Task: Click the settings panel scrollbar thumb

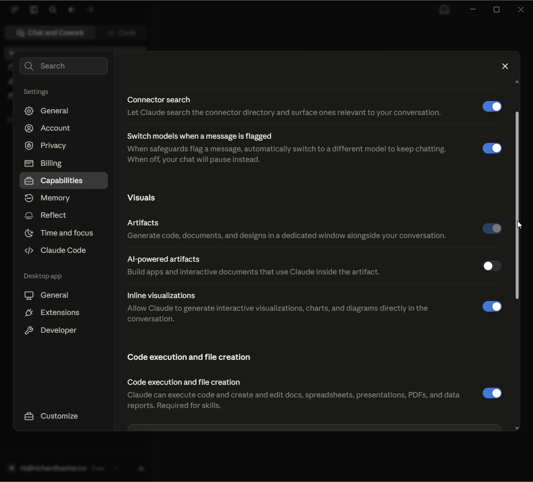Action: point(517,205)
